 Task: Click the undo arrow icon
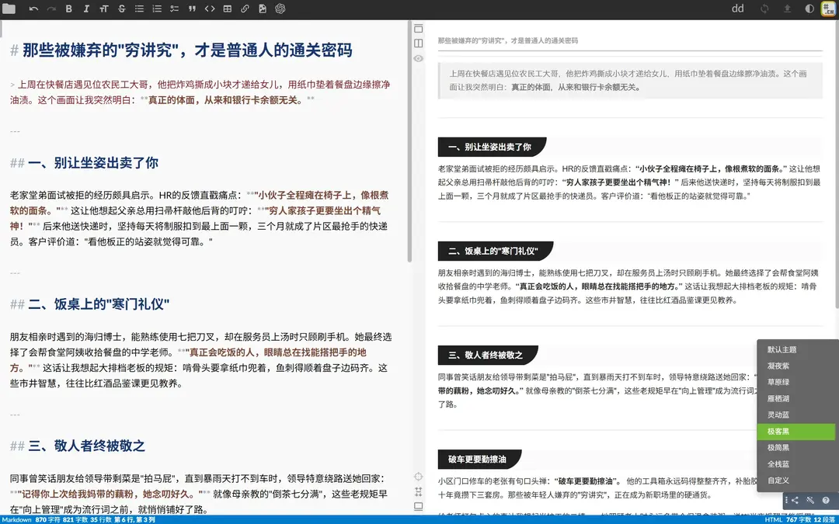(x=33, y=9)
